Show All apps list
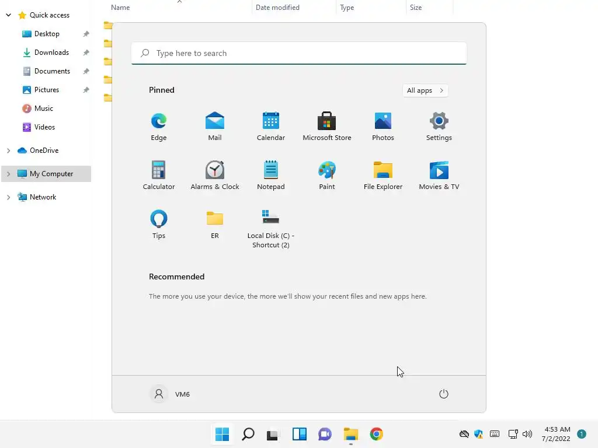 pos(425,90)
